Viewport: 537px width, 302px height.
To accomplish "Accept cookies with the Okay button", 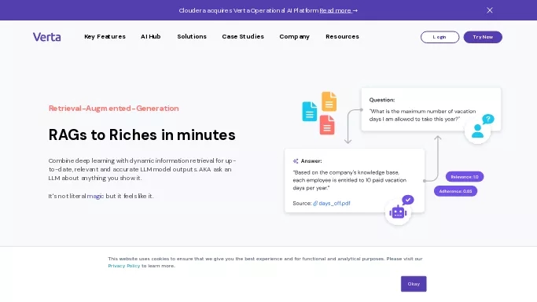I will tap(414, 284).
